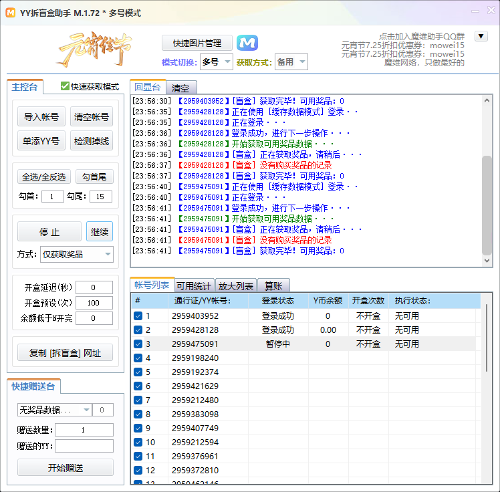Uncheck account row 11 checkbox 2959376961
Screen dimensions: 500x492
[138, 456]
